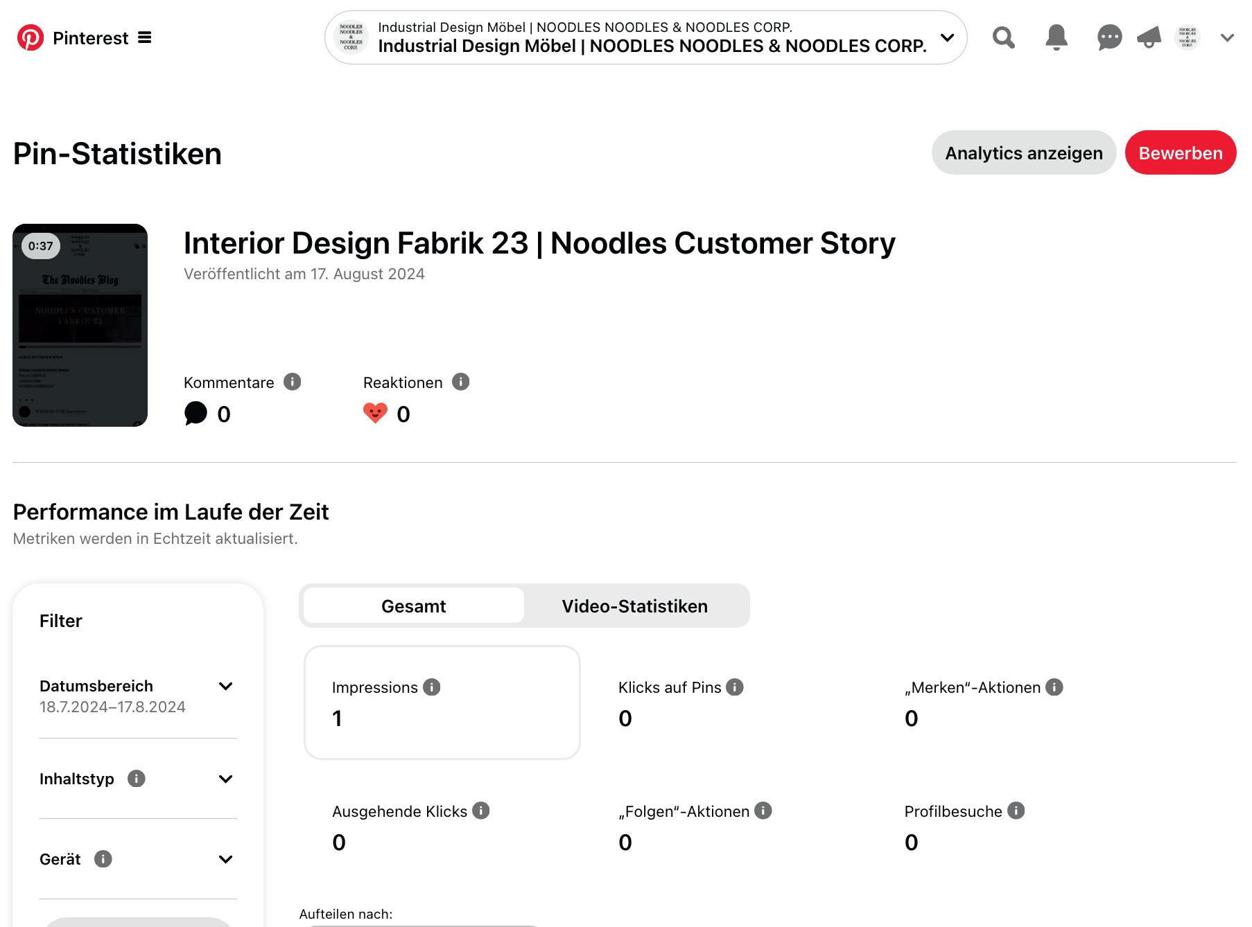Switch to the Video-Statistiken tab
1252x927 pixels.
[634, 606]
